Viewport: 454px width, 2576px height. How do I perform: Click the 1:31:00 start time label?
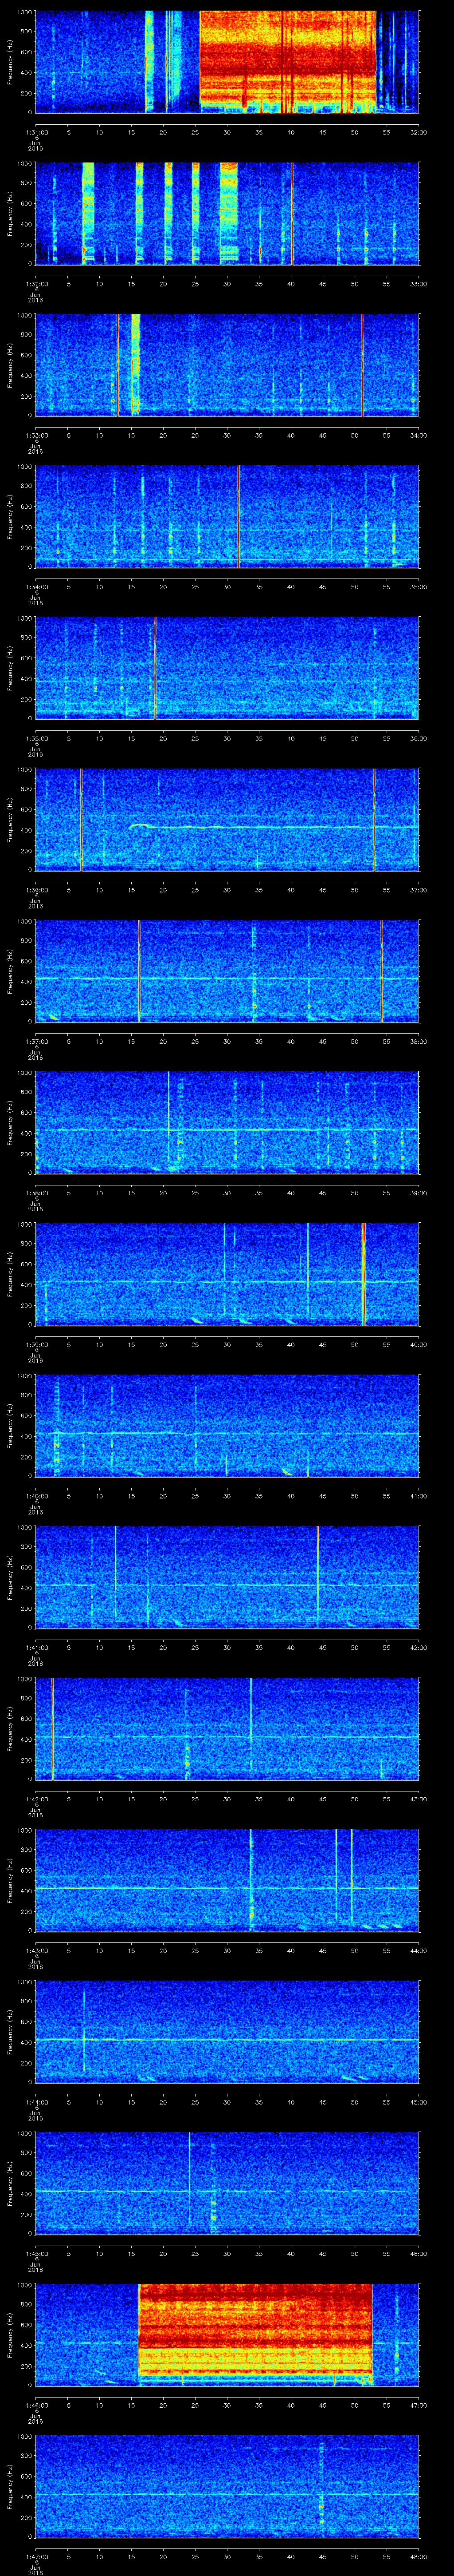point(36,132)
